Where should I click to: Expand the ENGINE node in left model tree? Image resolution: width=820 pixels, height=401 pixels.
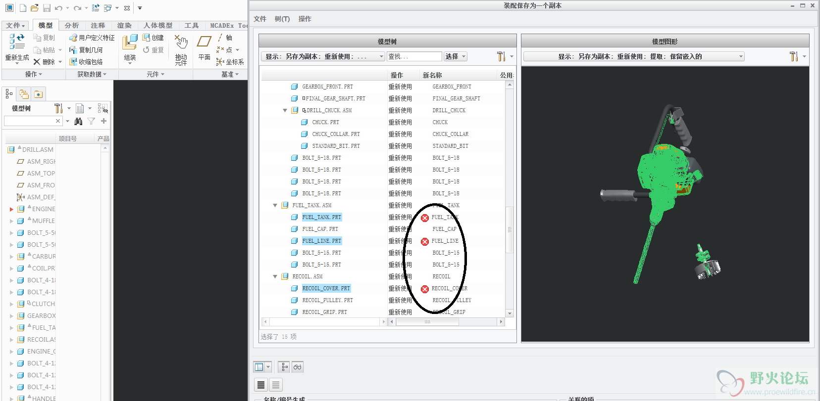click(11, 209)
